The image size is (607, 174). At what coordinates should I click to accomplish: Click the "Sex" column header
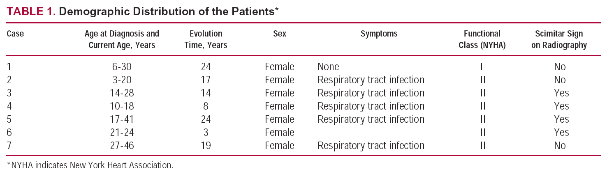click(x=280, y=34)
